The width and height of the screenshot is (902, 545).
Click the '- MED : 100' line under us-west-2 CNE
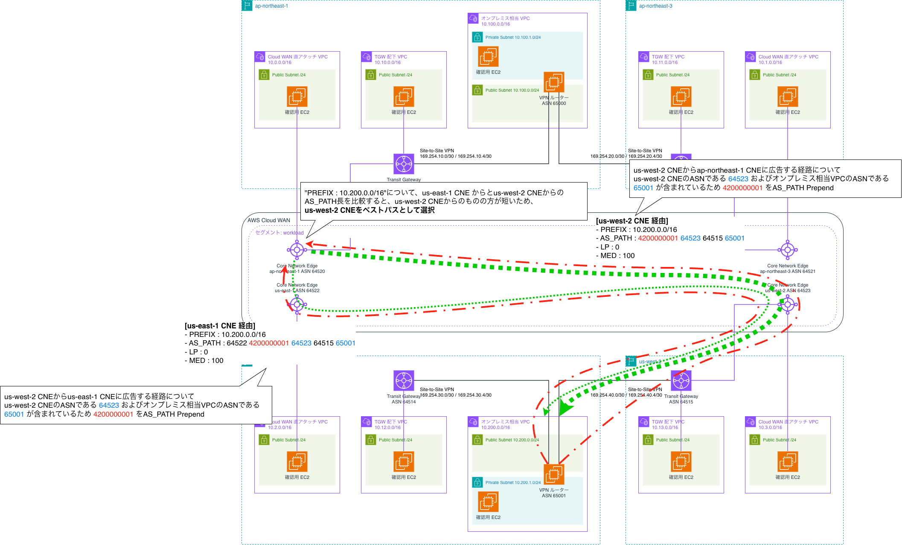(615, 256)
